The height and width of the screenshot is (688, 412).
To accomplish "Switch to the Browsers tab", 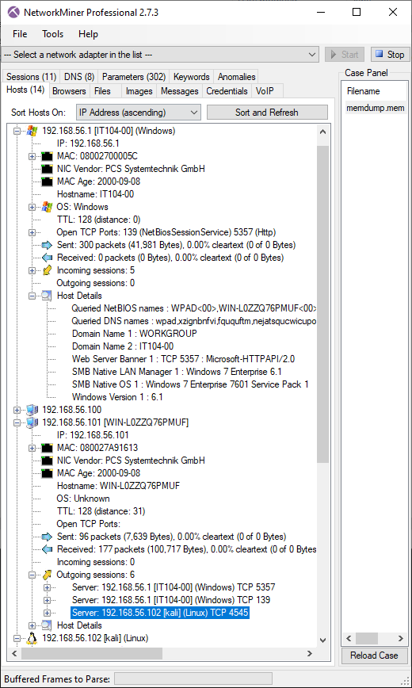I will 69,91.
